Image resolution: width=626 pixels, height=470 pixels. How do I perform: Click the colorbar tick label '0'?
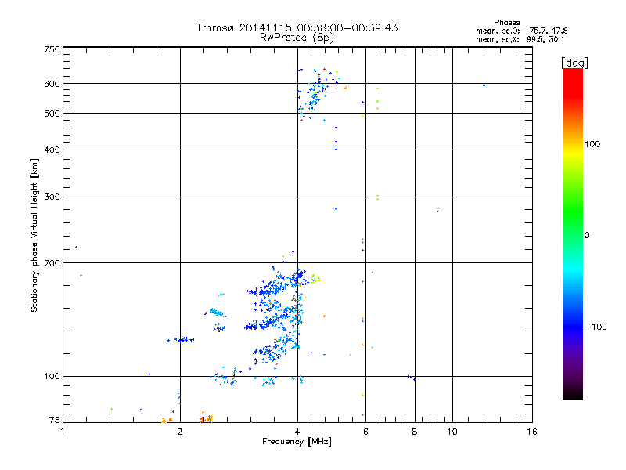587,236
